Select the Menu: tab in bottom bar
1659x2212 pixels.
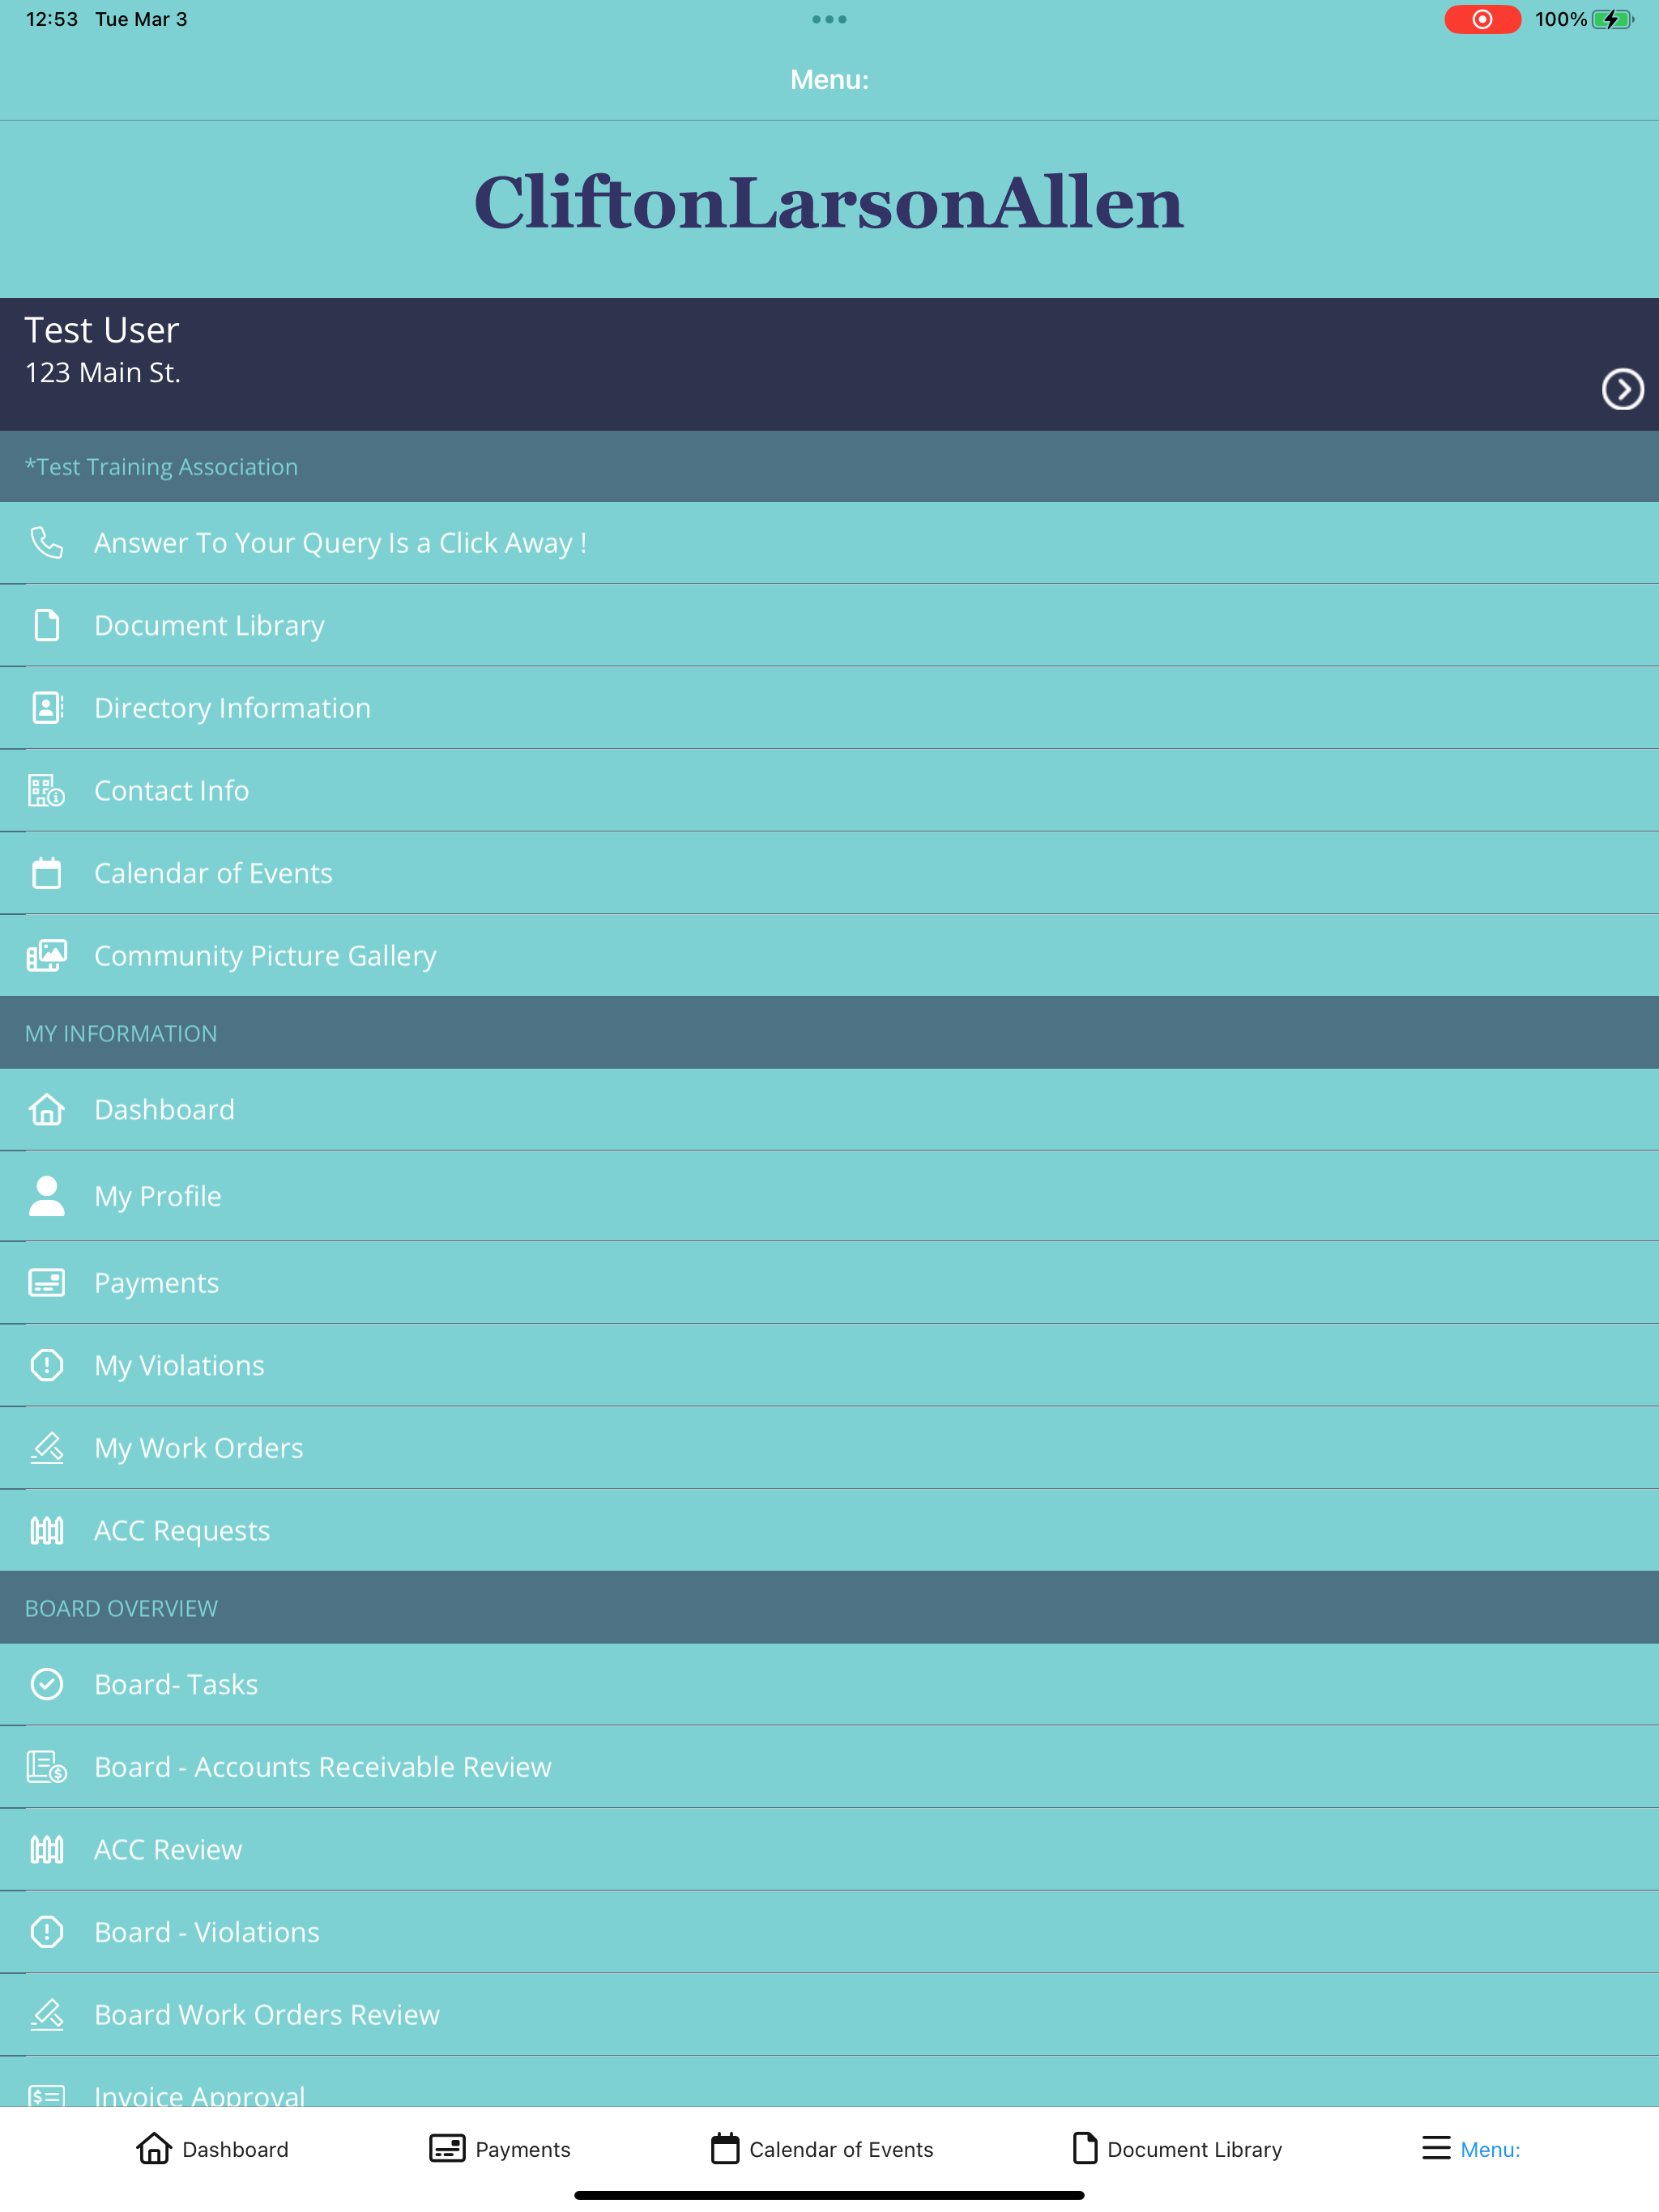1471,2148
